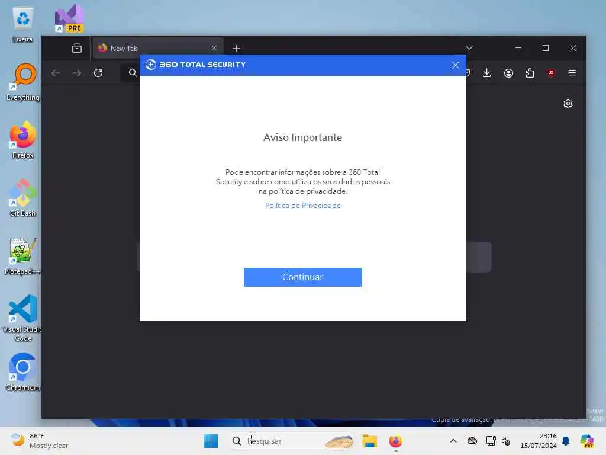Select the New Tab tab
The width and height of the screenshot is (606, 455).
point(157,49)
